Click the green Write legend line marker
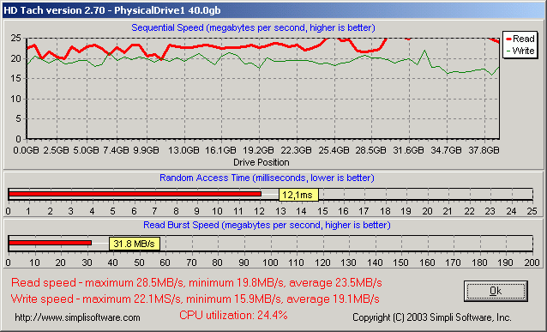The image size is (547, 332). click(x=508, y=51)
